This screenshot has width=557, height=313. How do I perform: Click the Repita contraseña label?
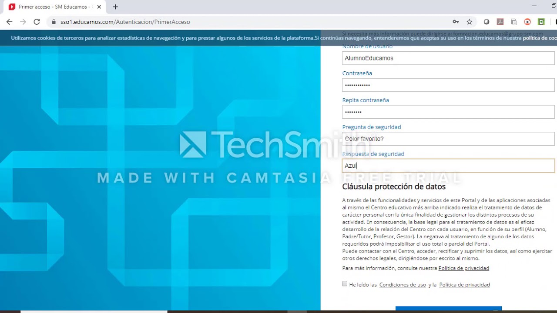[366, 100]
